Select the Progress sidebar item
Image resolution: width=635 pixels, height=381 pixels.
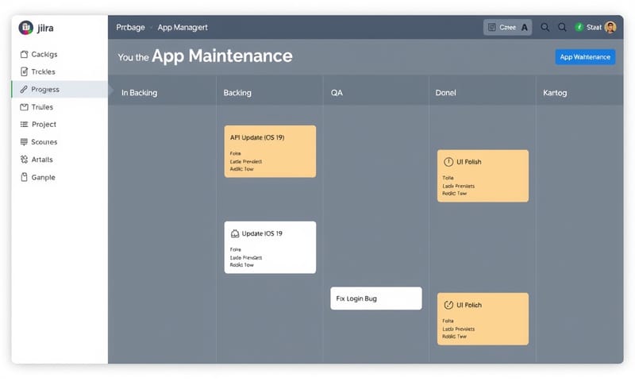pyautogui.click(x=60, y=89)
